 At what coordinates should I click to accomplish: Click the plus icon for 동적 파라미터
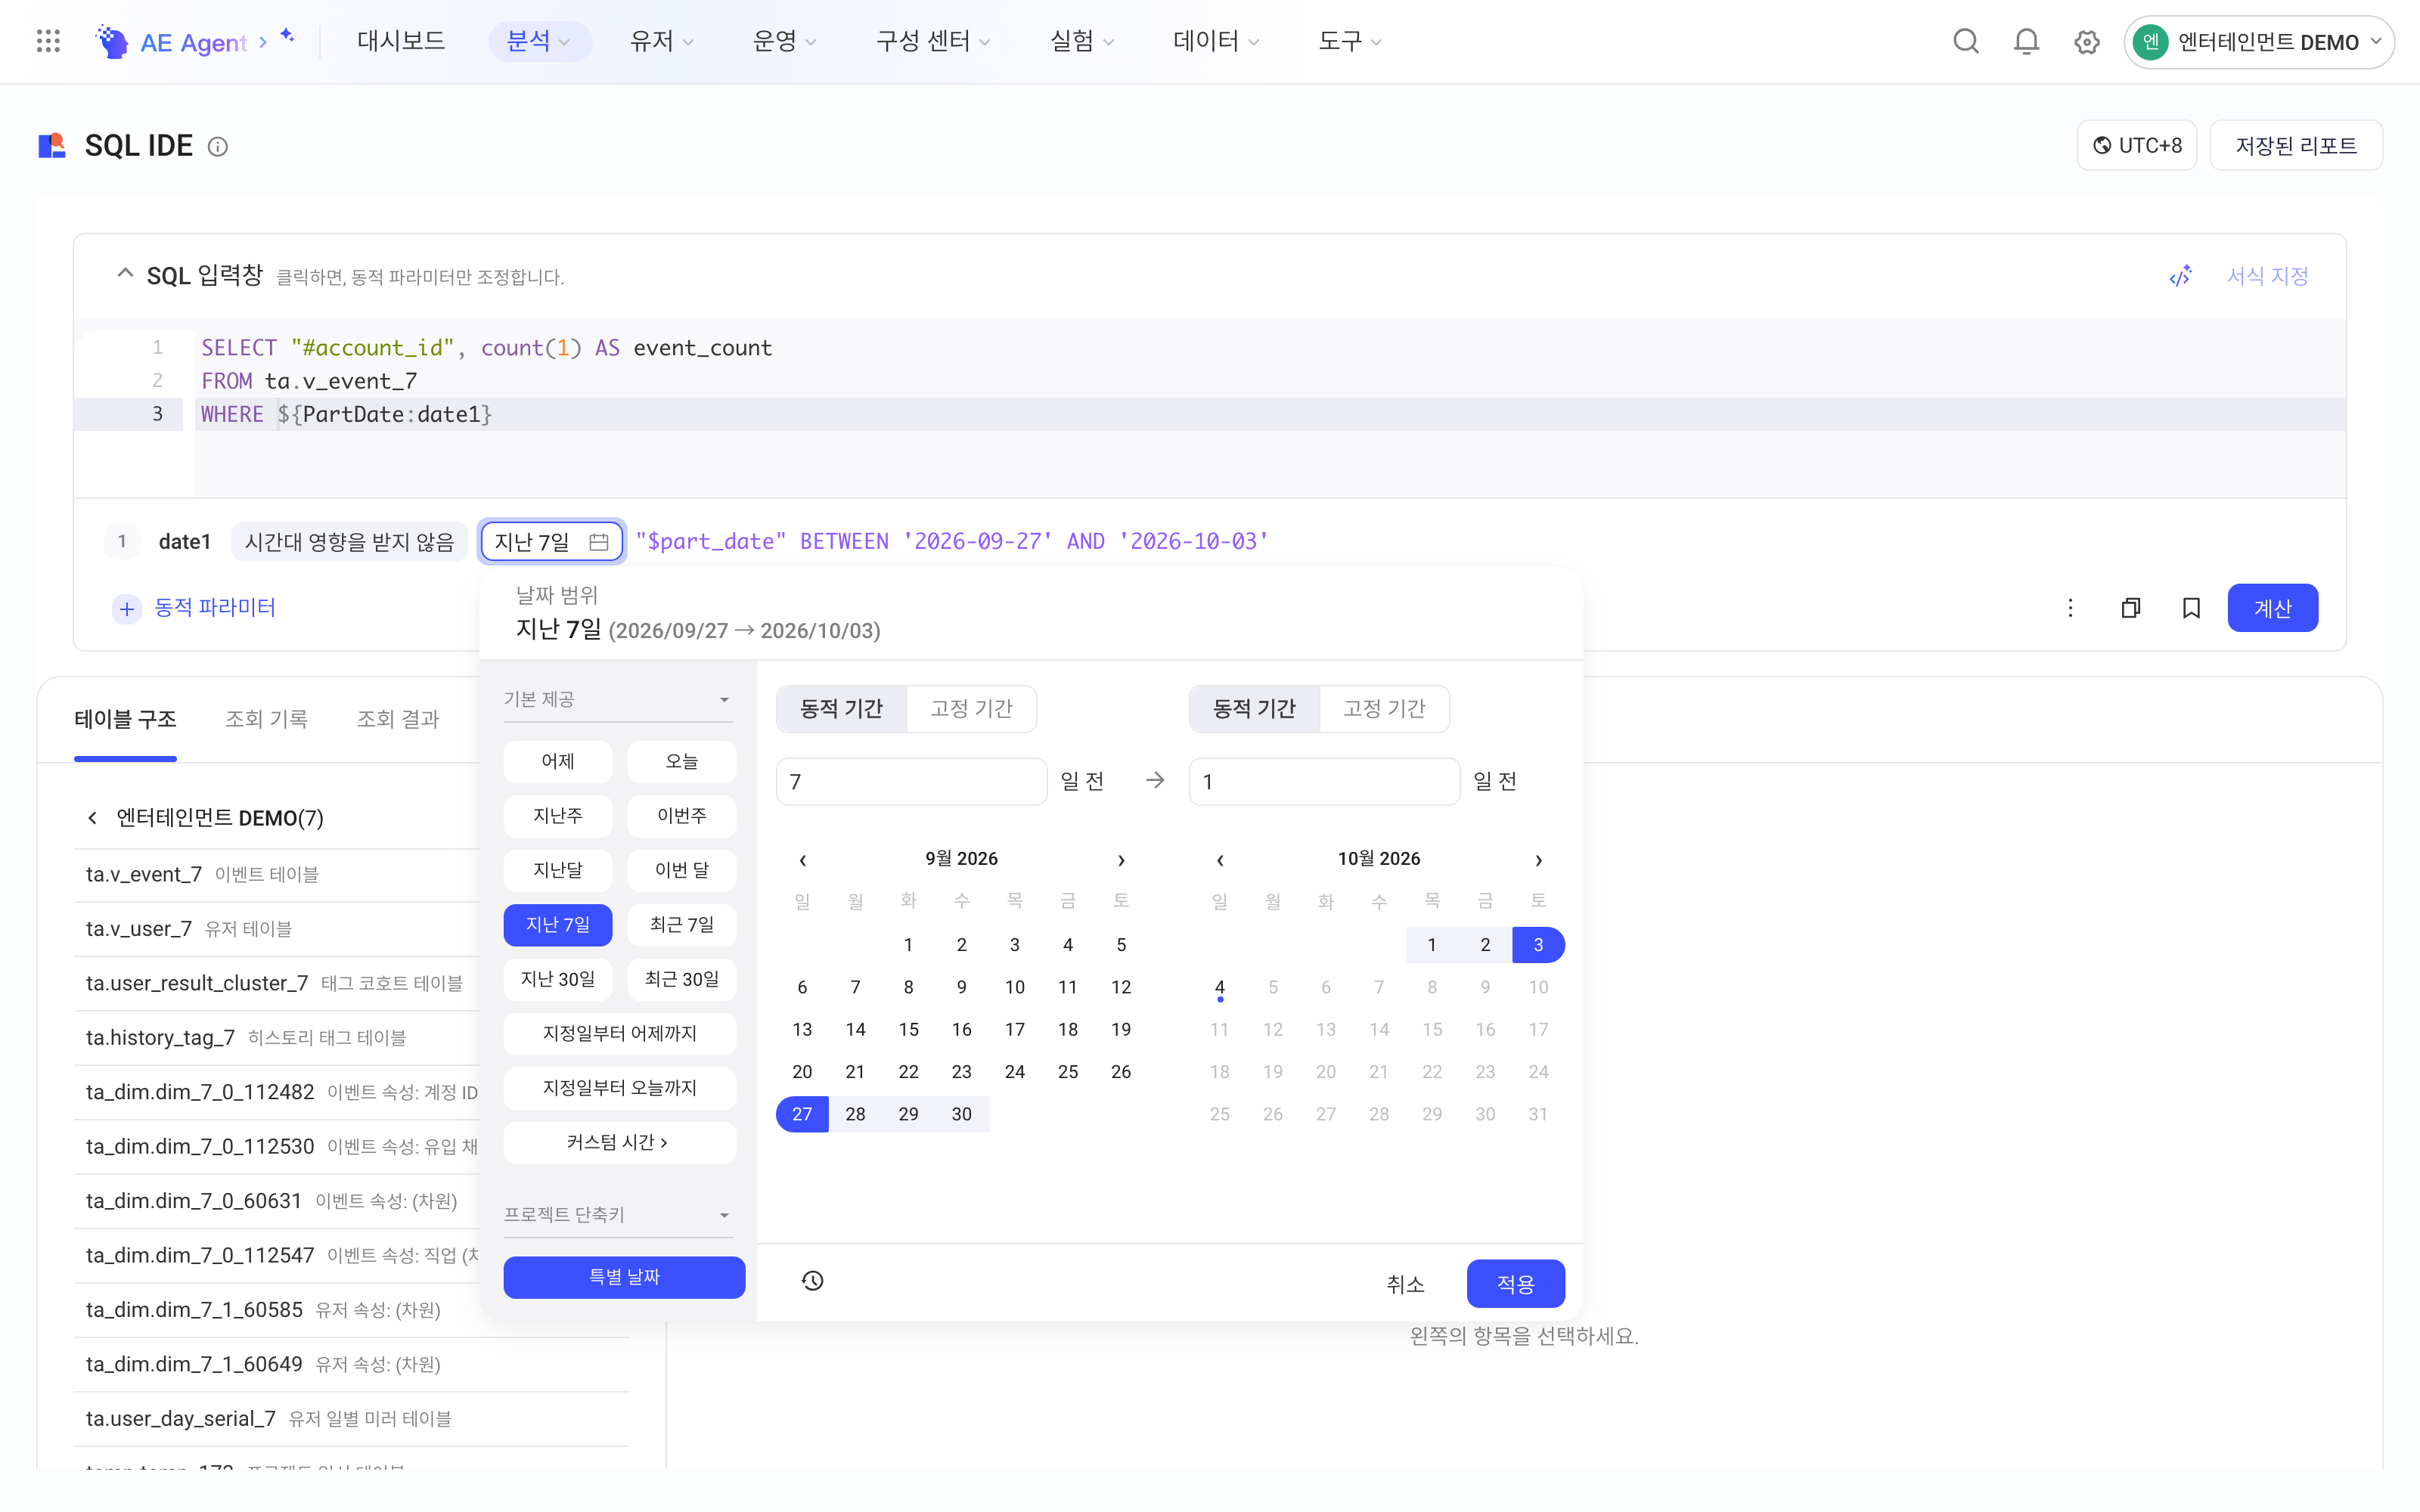point(126,609)
